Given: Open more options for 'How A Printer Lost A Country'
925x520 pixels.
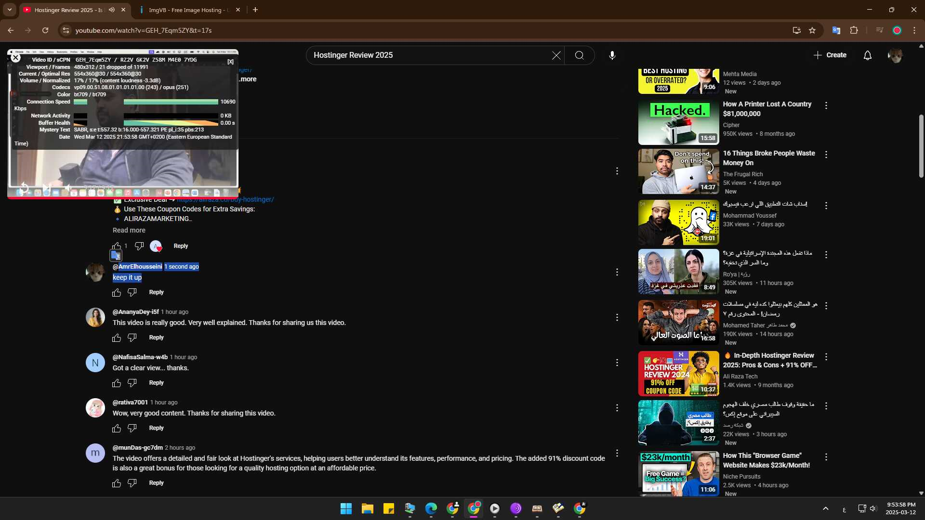Looking at the screenshot, I should click(826, 105).
